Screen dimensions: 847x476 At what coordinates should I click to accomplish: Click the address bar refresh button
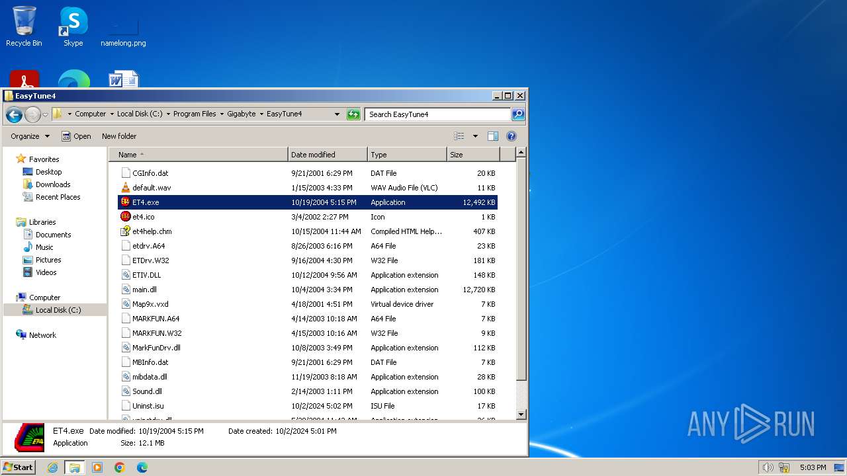coord(353,114)
